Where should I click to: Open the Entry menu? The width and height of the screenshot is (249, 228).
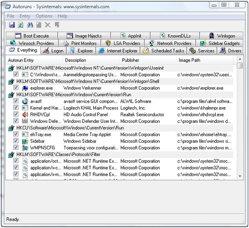coord(25,16)
